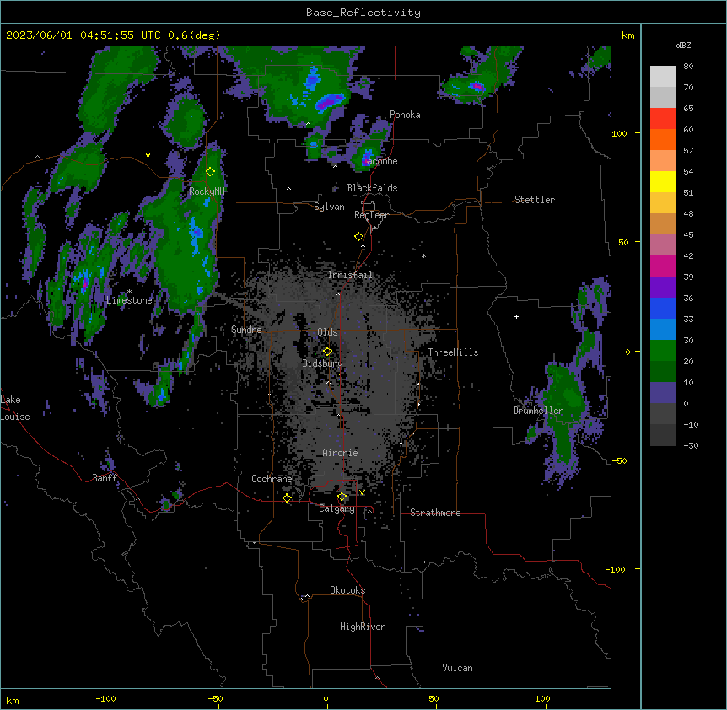Click the RockyMH label
The width and height of the screenshot is (727, 710).
tap(207, 191)
